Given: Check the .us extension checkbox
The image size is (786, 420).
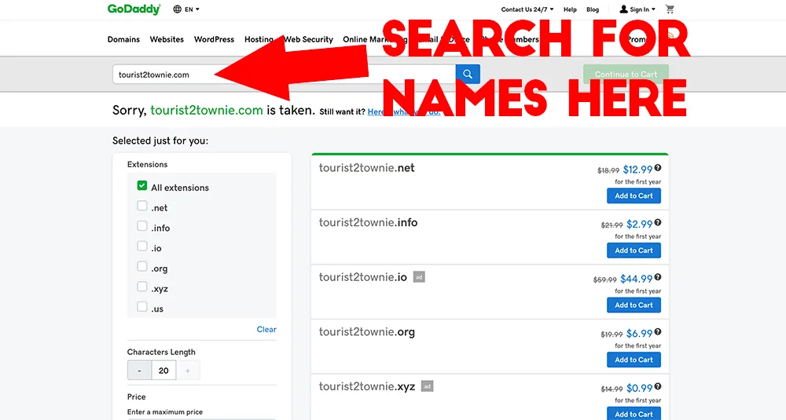Looking at the screenshot, I should [142, 306].
